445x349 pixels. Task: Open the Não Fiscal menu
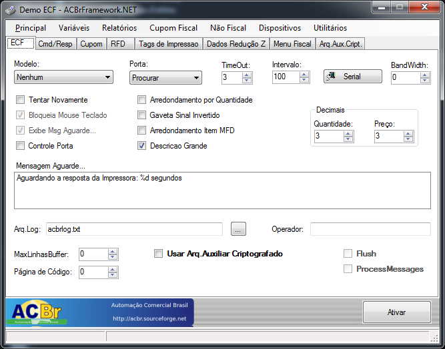pos(228,28)
